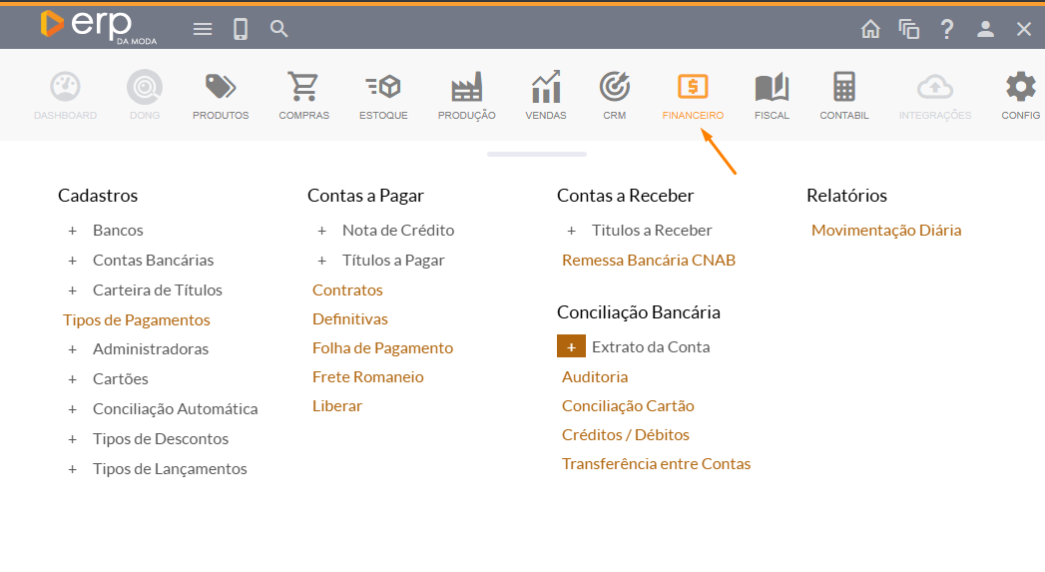Open the Produtos module icon
The image size is (1045, 572).
[x=221, y=89]
